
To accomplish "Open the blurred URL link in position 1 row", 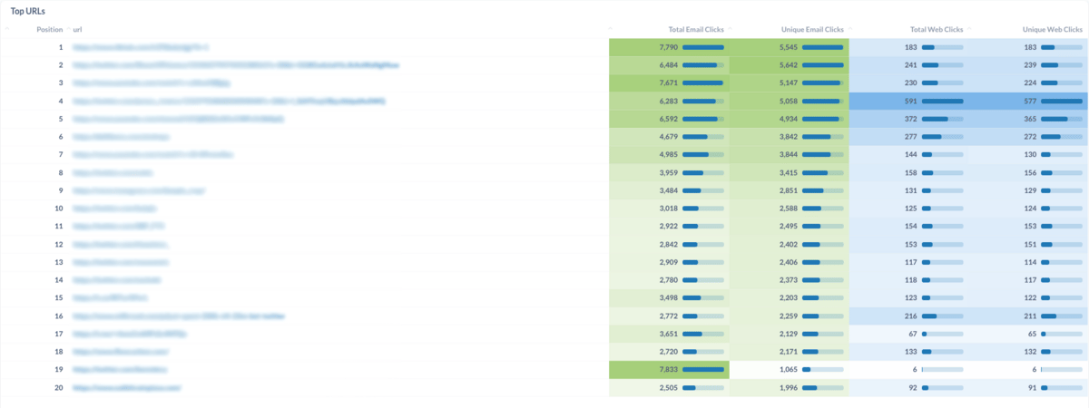I will tap(141, 47).
